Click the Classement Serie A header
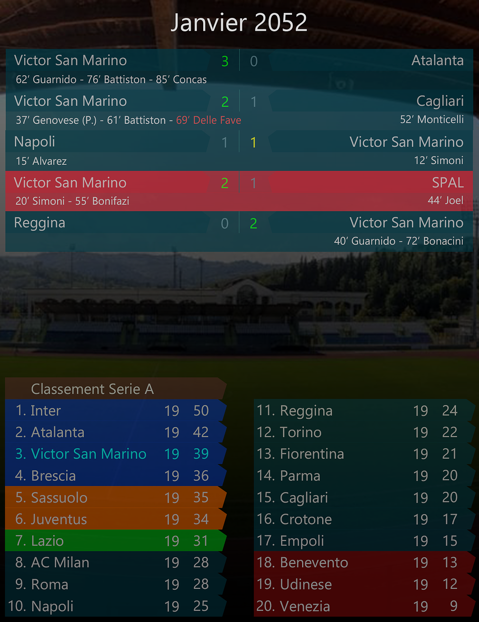 pyautogui.click(x=93, y=389)
